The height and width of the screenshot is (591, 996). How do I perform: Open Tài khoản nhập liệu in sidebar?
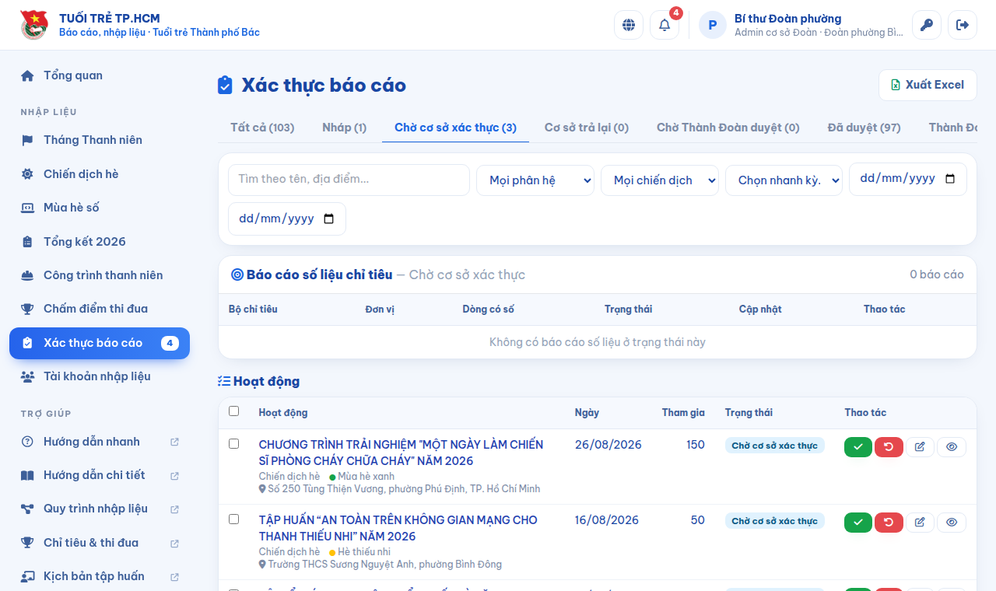pos(100,376)
